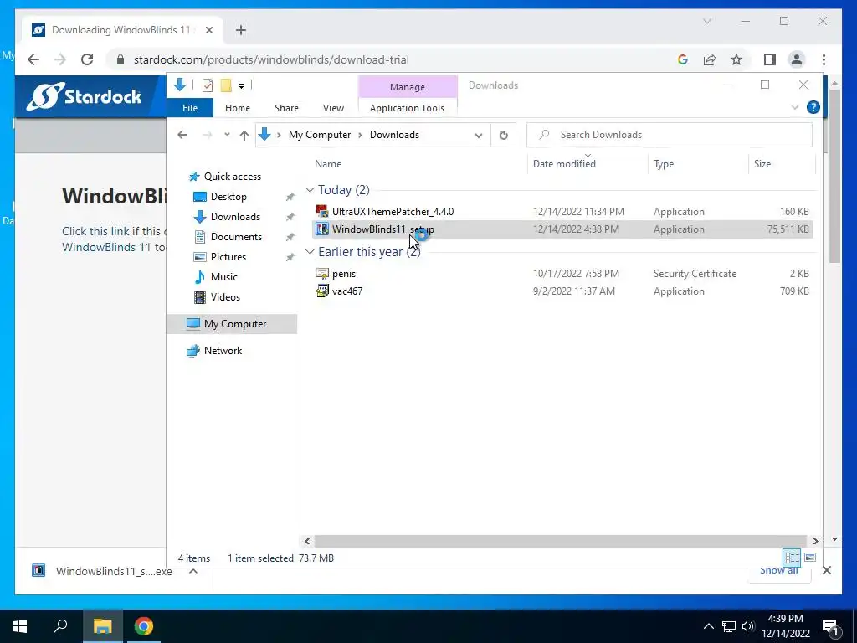Sort by the Type column header
This screenshot has width=857, height=643.
664,163
